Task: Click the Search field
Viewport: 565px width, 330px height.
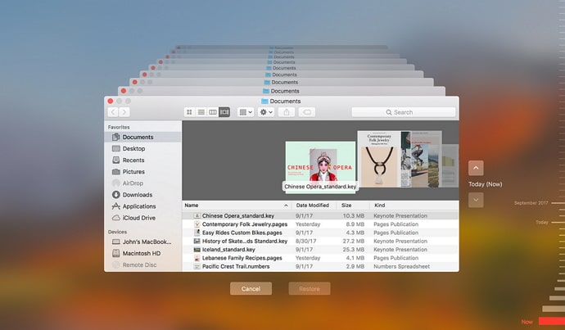Action: (403, 112)
